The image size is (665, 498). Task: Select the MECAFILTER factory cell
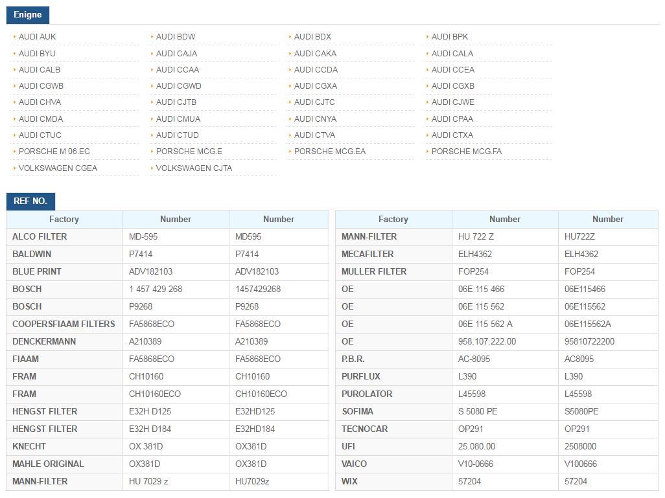click(x=393, y=255)
